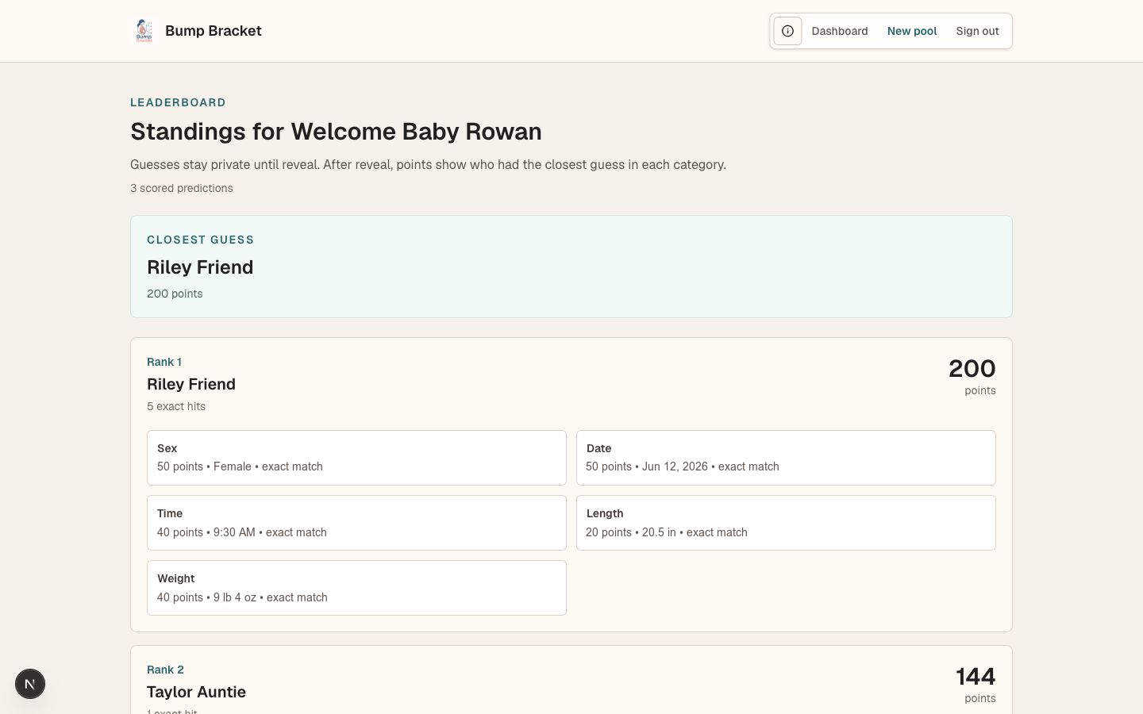Click the guesses stay private description text
Image resolution: width=1143 pixels, height=714 pixels.
click(x=428, y=164)
